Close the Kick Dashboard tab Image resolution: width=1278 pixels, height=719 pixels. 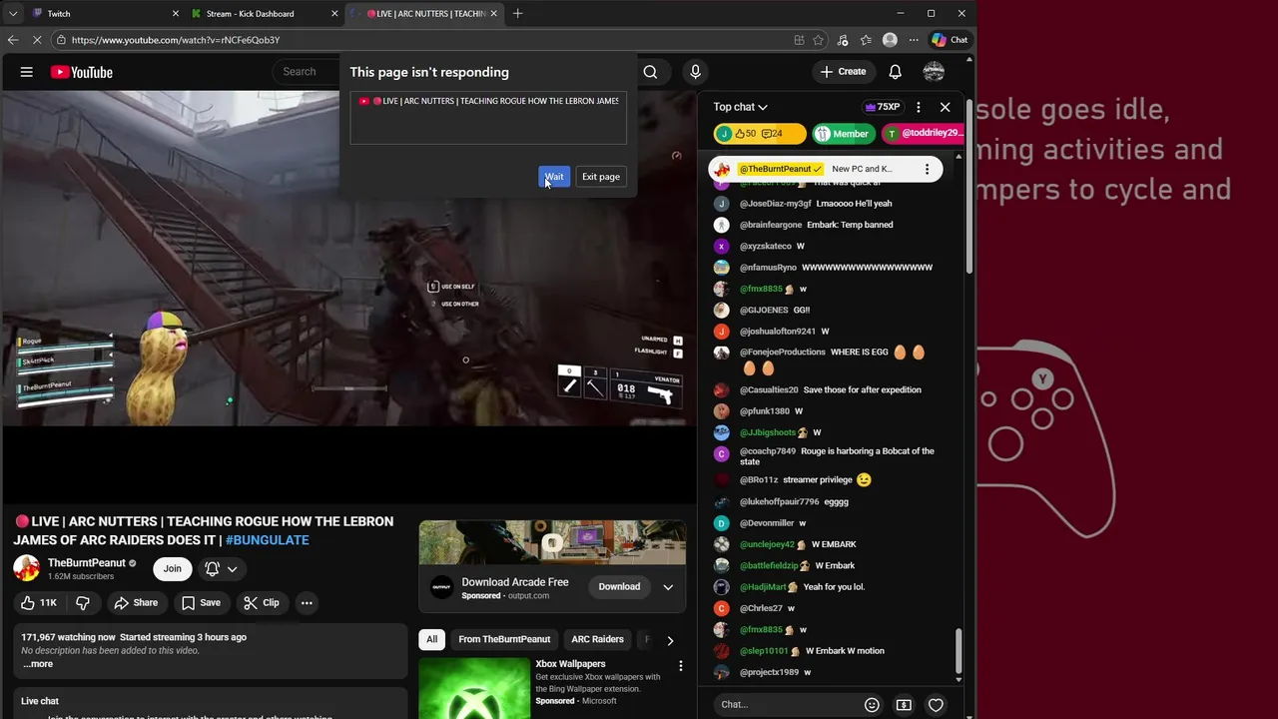pos(334,14)
